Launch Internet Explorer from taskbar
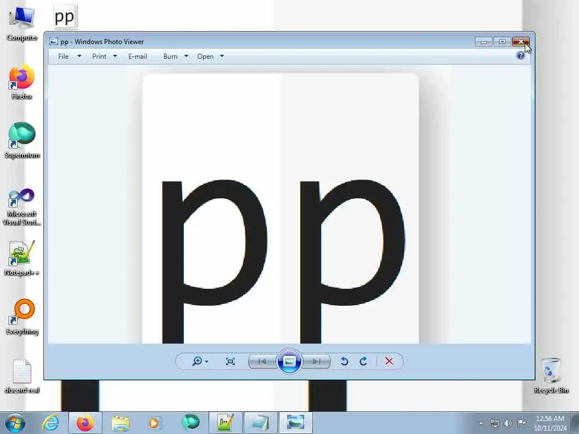Image resolution: width=579 pixels, height=434 pixels. tap(50, 423)
